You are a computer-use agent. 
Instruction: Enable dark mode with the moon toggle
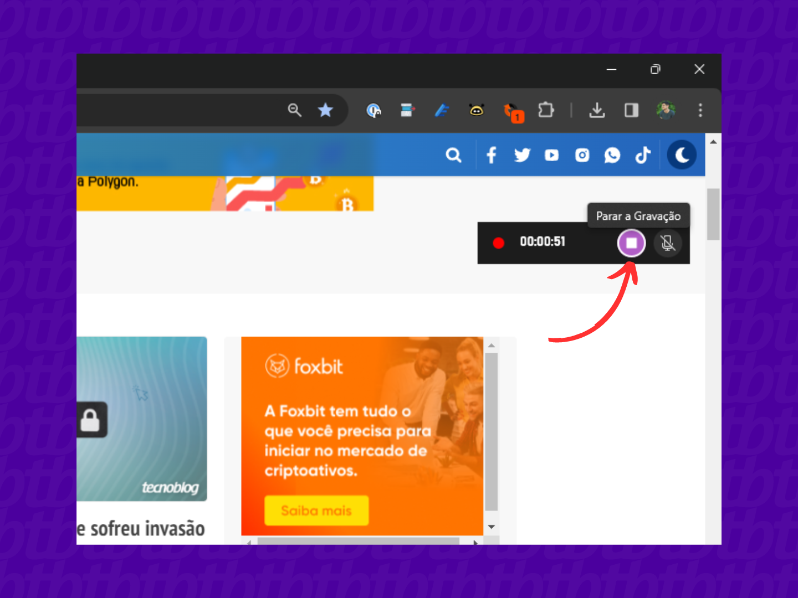(x=682, y=154)
